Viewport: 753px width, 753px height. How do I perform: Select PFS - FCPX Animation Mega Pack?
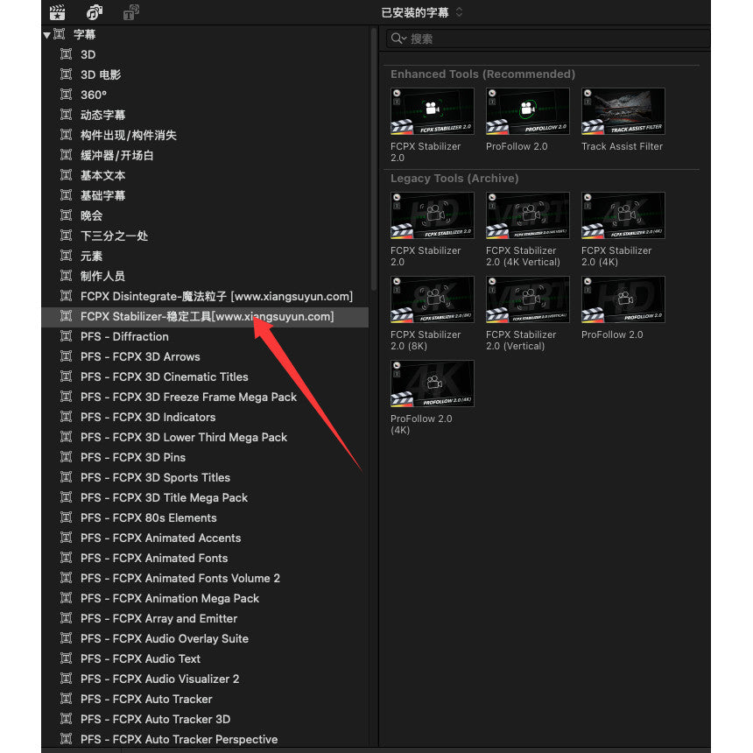point(205,599)
